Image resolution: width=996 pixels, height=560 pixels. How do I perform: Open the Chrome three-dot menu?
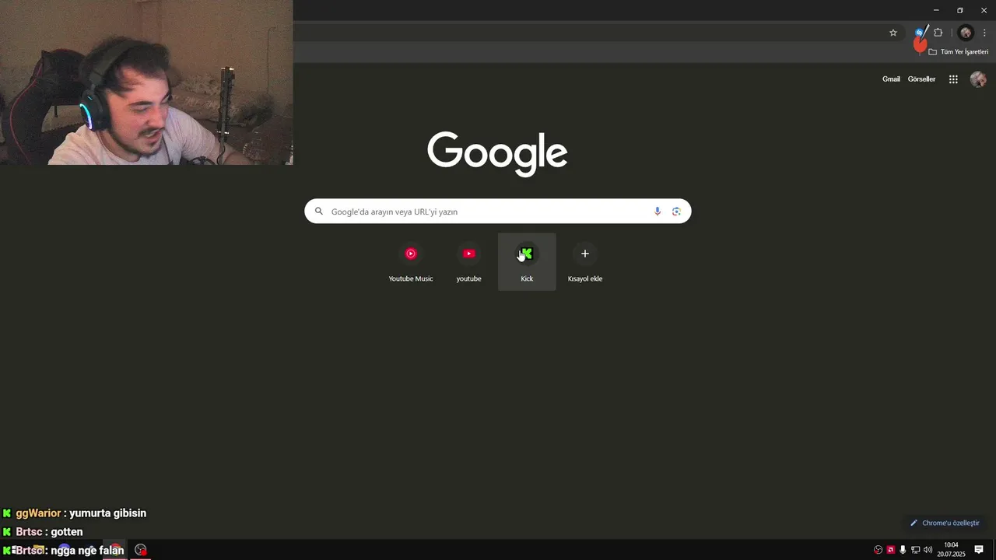pyautogui.click(x=984, y=33)
